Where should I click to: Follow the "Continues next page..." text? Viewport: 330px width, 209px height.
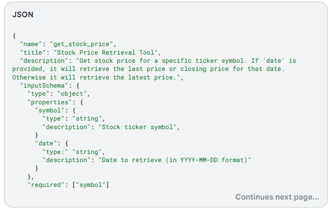pyautogui.click(x=277, y=197)
